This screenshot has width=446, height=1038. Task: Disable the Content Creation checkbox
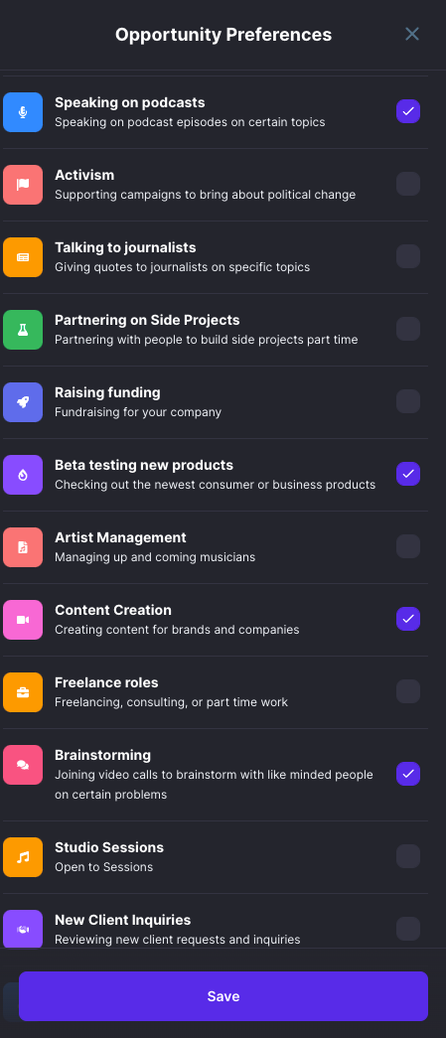pos(408,619)
